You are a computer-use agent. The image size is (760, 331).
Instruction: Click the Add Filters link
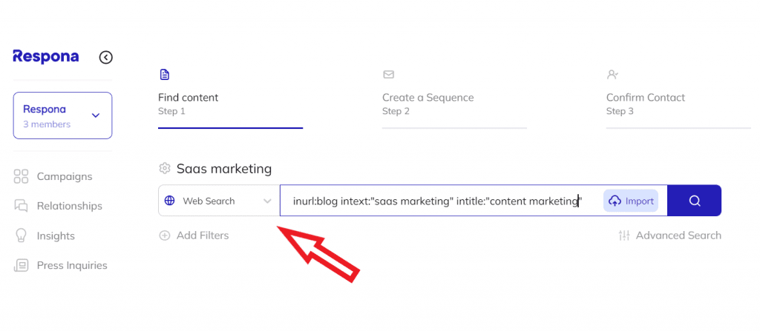coord(202,235)
